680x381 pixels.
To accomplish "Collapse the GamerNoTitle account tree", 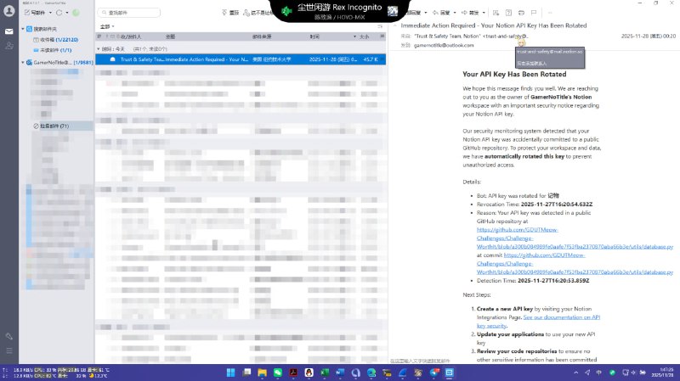I will [23, 63].
